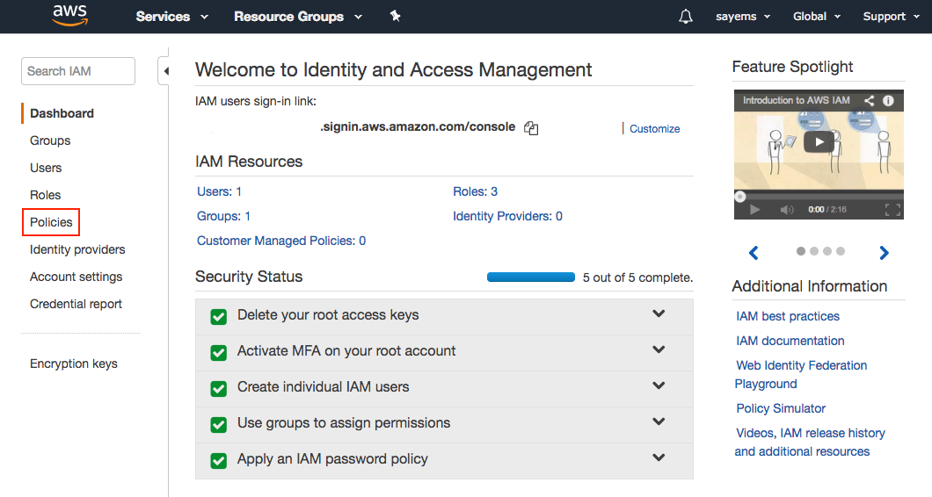
Task: Click the Users: 1 resource link
Action: click(x=219, y=191)
